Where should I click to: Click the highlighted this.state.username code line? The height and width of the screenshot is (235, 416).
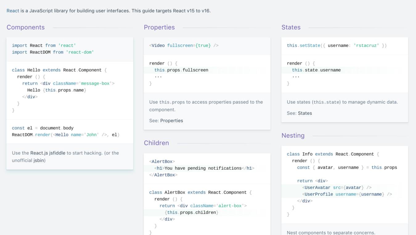pyautogui.click(x=316, y=70)
